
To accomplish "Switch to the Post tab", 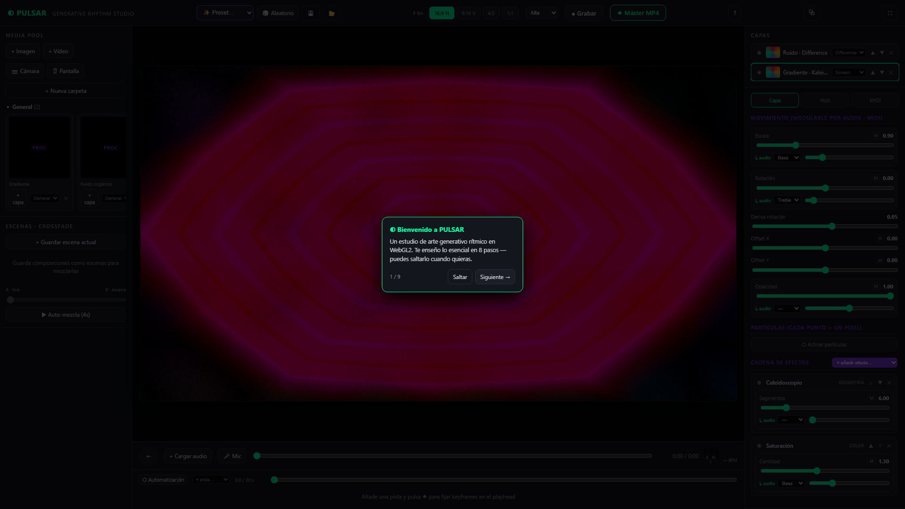I will click(825, 100).
